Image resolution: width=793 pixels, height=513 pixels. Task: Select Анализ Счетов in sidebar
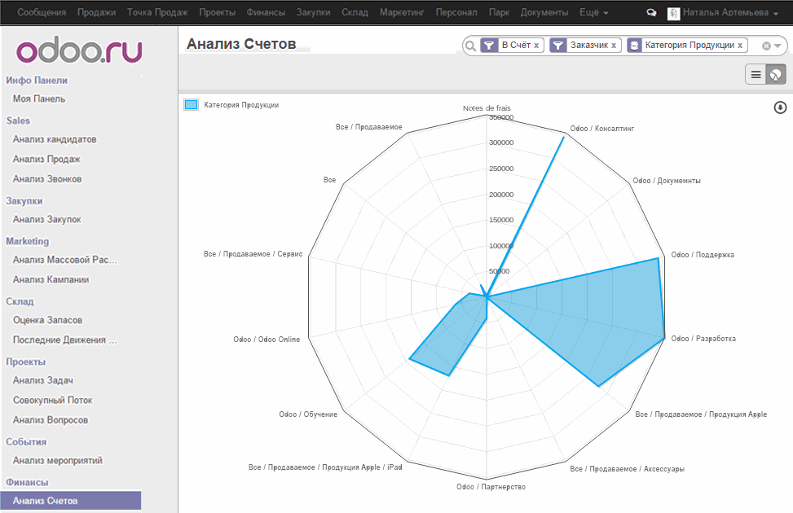tap(71, 501)
